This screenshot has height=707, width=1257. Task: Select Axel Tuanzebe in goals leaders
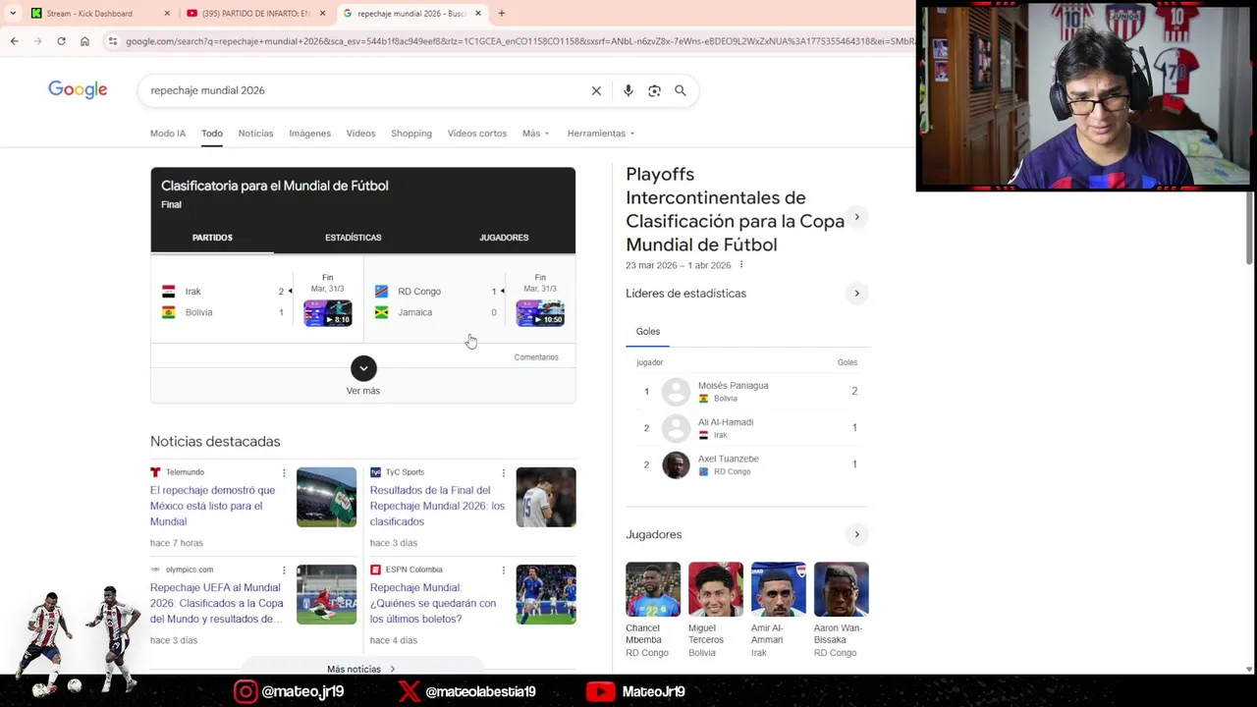coord(747,464)
